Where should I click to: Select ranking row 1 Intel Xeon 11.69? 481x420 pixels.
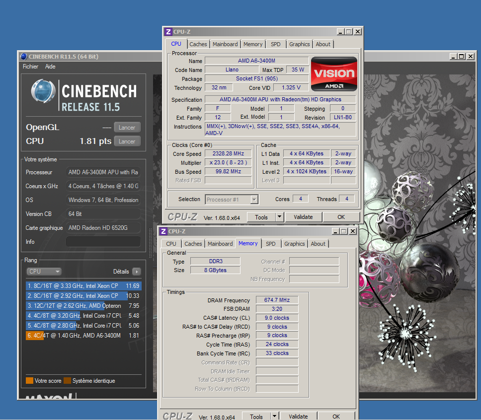[x=83, y=286]
